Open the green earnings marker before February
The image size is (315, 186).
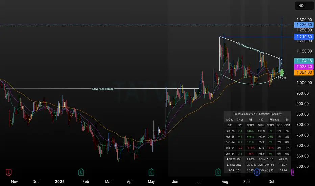pos(81,172)
